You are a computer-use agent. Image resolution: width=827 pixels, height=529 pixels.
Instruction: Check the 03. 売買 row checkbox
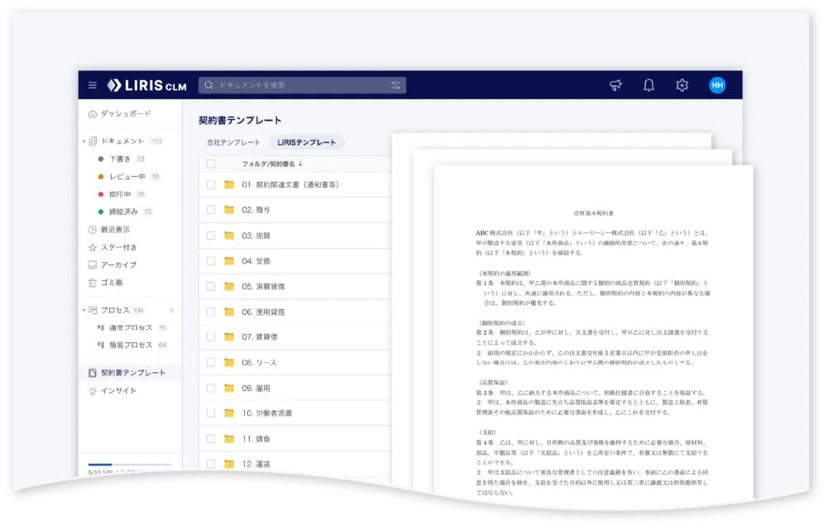(211, 236)
